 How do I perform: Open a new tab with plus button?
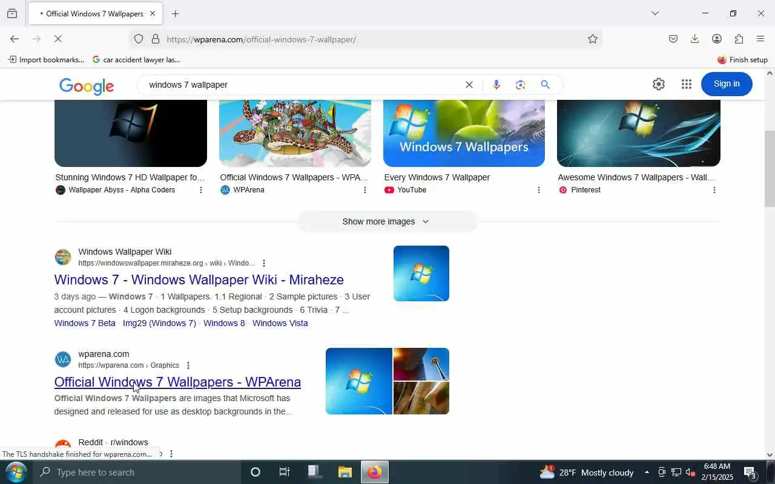[x=175, y=13]
